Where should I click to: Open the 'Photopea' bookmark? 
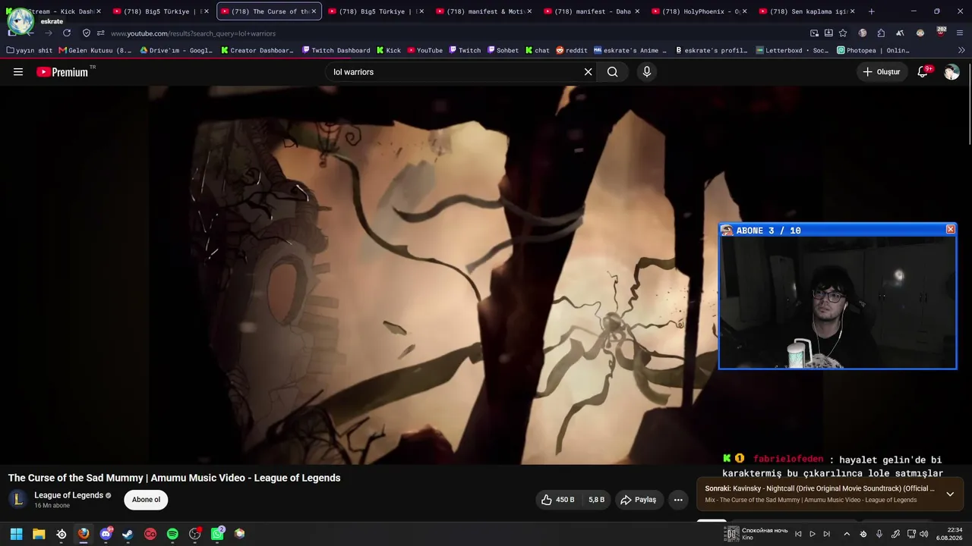point(873,51)
